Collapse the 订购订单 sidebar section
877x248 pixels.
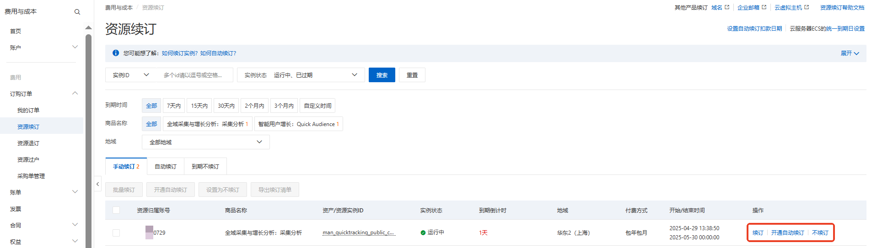click(x=75, y=93)
